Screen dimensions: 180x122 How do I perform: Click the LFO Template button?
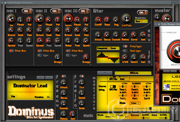click(x=102, y=48)
